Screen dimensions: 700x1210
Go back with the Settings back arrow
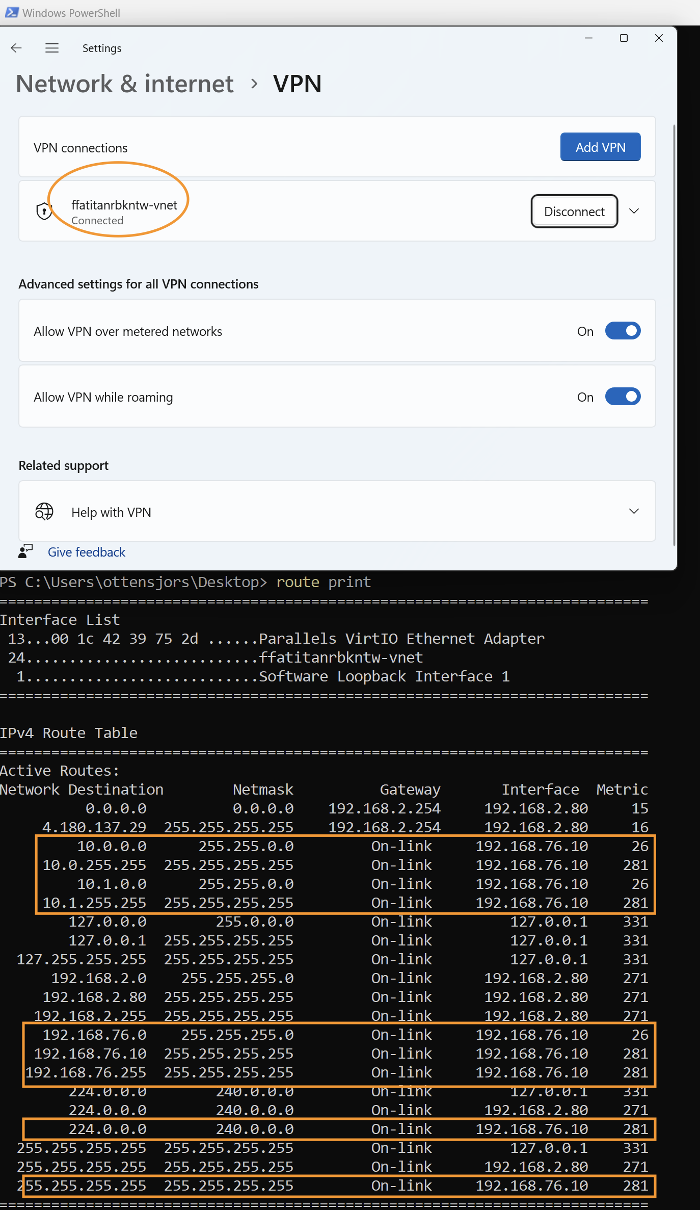click(x=16, y=48)
